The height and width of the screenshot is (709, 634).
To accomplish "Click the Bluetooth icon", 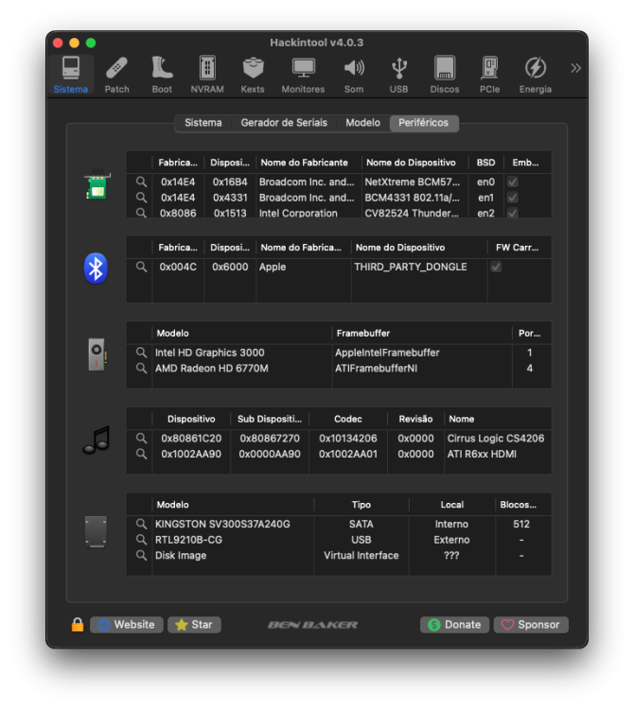I will tap(96, 268).
